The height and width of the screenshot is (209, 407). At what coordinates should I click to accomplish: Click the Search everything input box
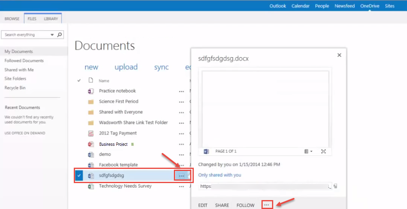tap(26, 35)
